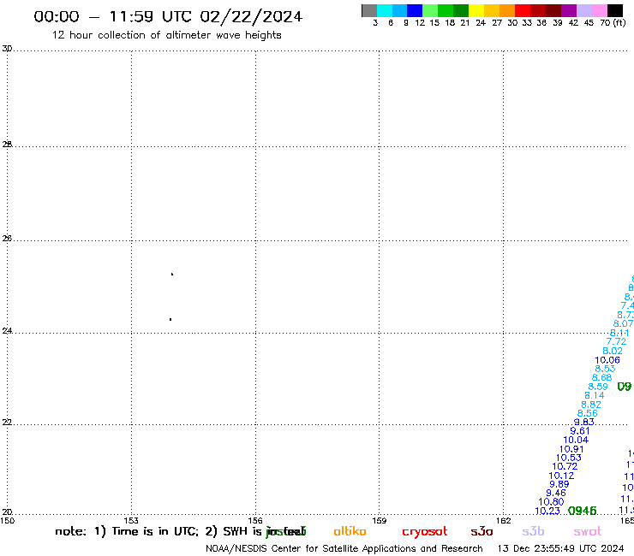The image size is (634, 556).
Task: Click the wave height value '7.72'
Action: click(x=616, y=341)
